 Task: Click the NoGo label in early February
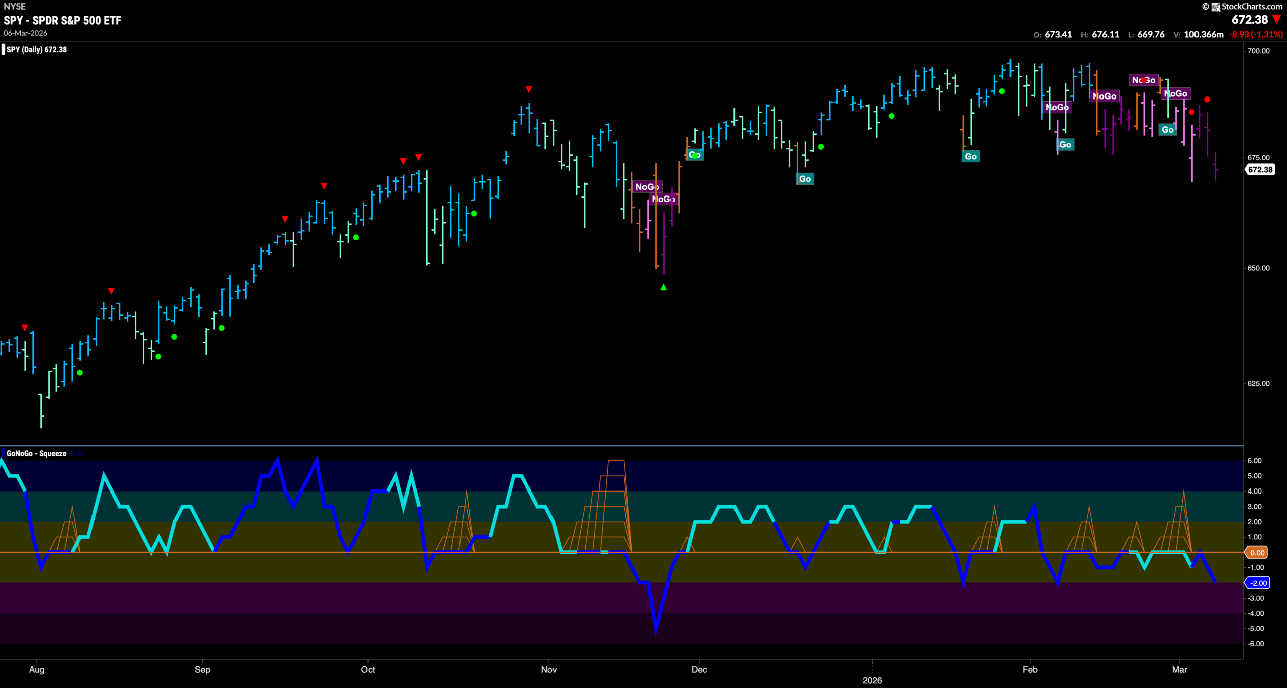[1057, 107]
